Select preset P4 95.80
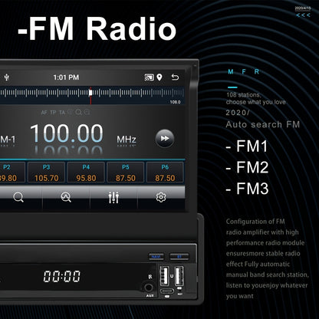The height and width of the screenshot is (319, 319). pos(86,173)
